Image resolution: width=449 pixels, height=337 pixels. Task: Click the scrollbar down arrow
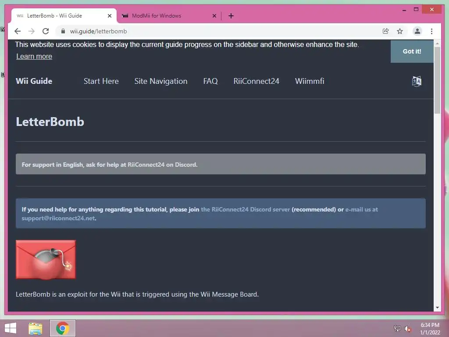point(437,308)
